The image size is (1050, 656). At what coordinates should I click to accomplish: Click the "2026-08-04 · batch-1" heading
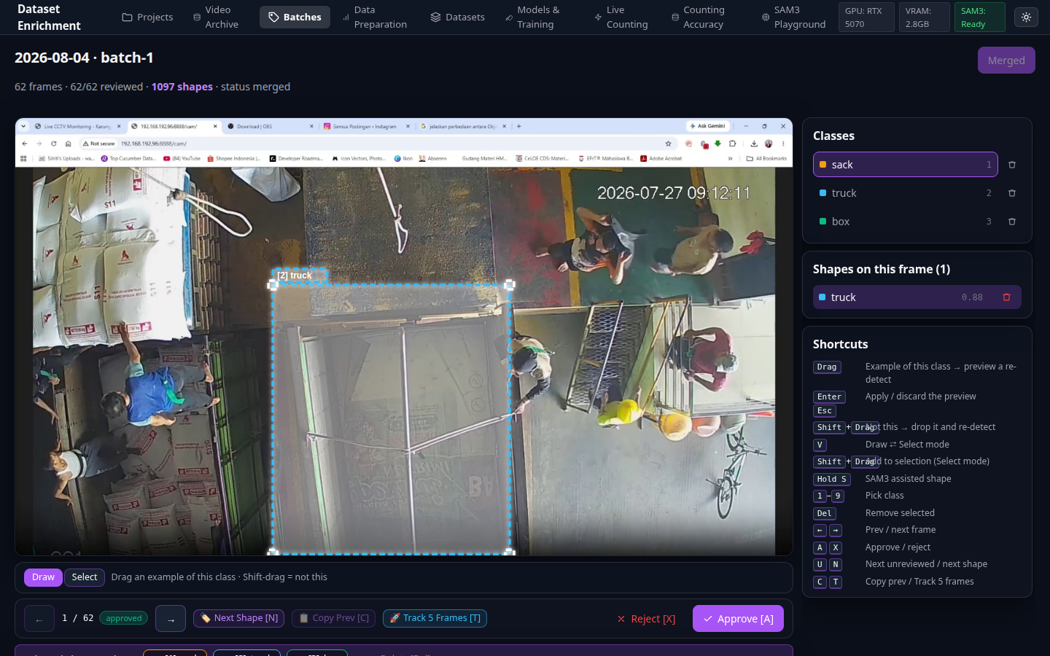coord(84,58)
